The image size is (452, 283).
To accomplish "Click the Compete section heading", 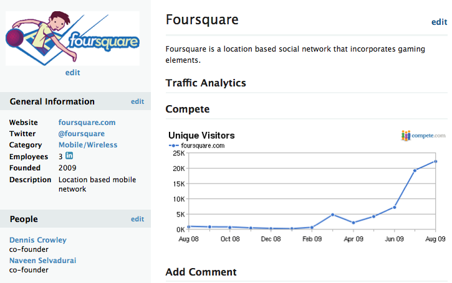I will [187, 109].
